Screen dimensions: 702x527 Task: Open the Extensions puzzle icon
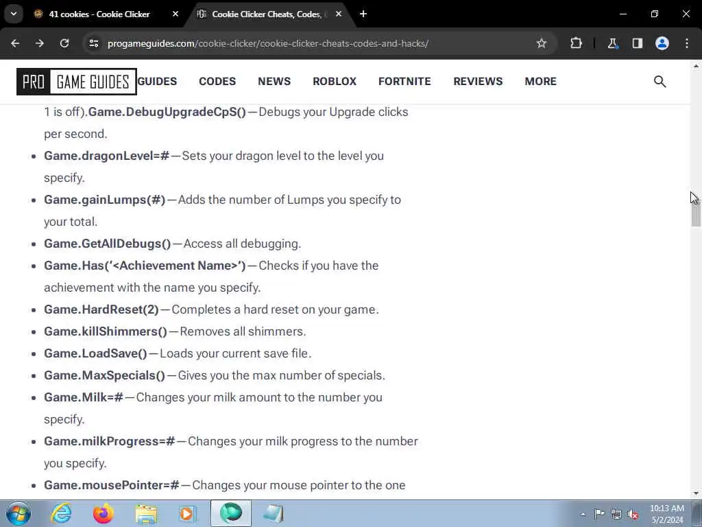coord(576,43)
